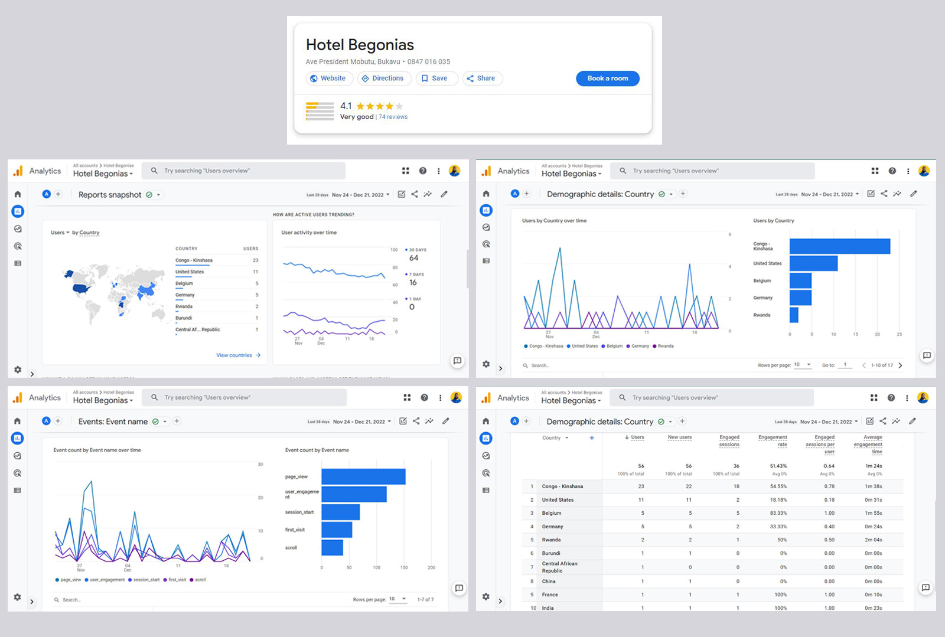Viewport: 945px width, 637px height.
Task: Open the Country dimension dropdown in demographic table
Action: coord(555,438)
